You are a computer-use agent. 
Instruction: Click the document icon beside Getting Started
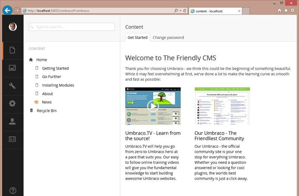(37, 68)
